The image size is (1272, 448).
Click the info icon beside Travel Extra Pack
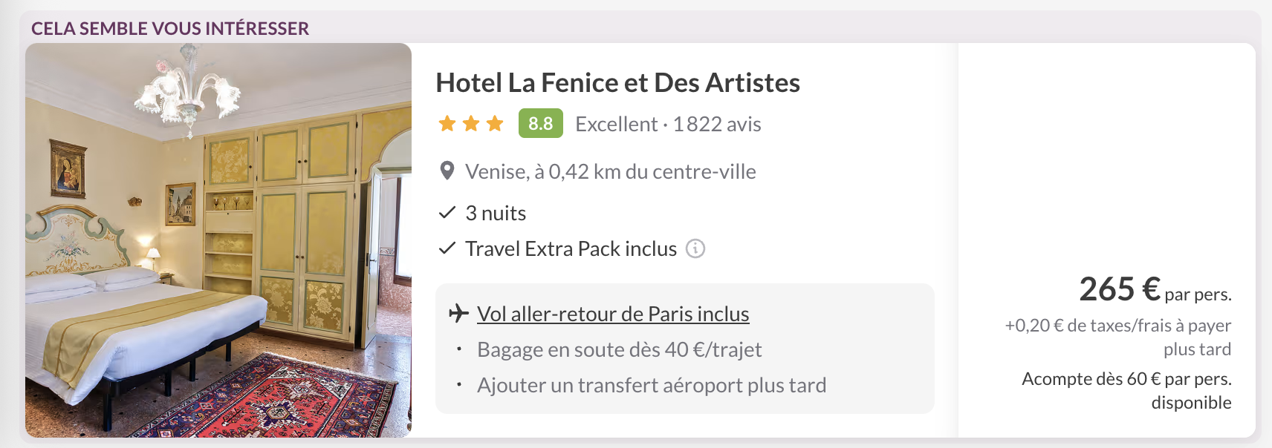tap(695, 248)
